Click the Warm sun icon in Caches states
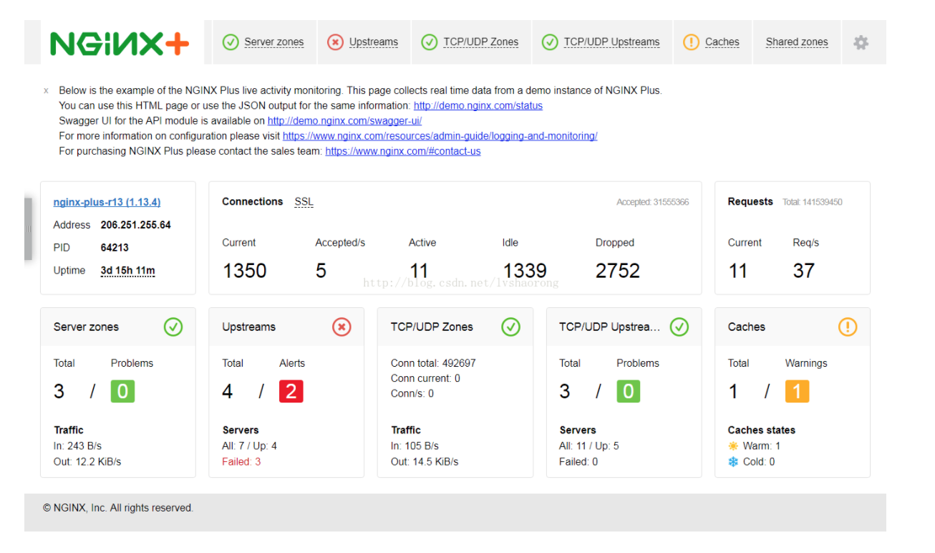The image size is (935, 553). tap(733, 446)
